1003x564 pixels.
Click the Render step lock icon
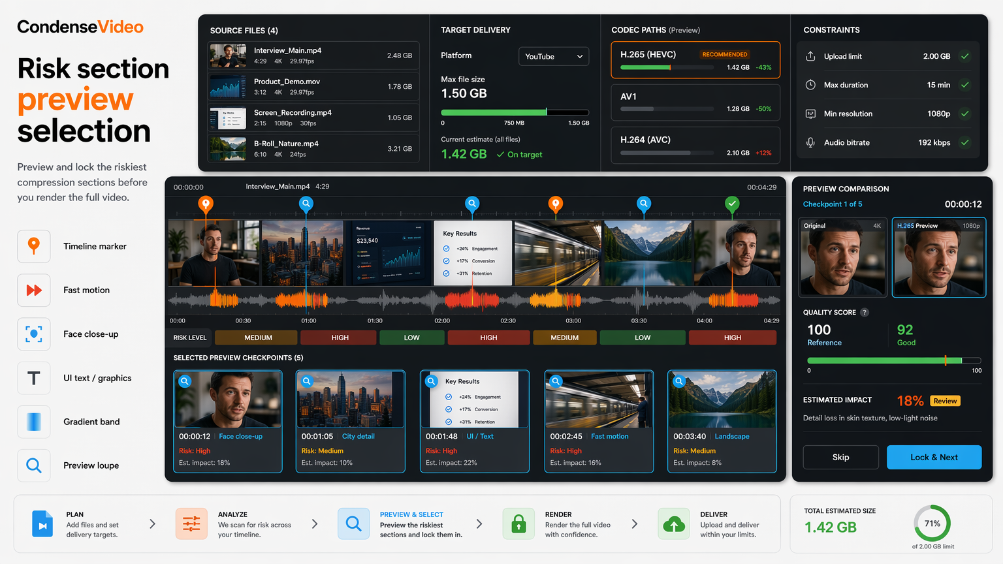pyautogui.click(x=518, y=524)
